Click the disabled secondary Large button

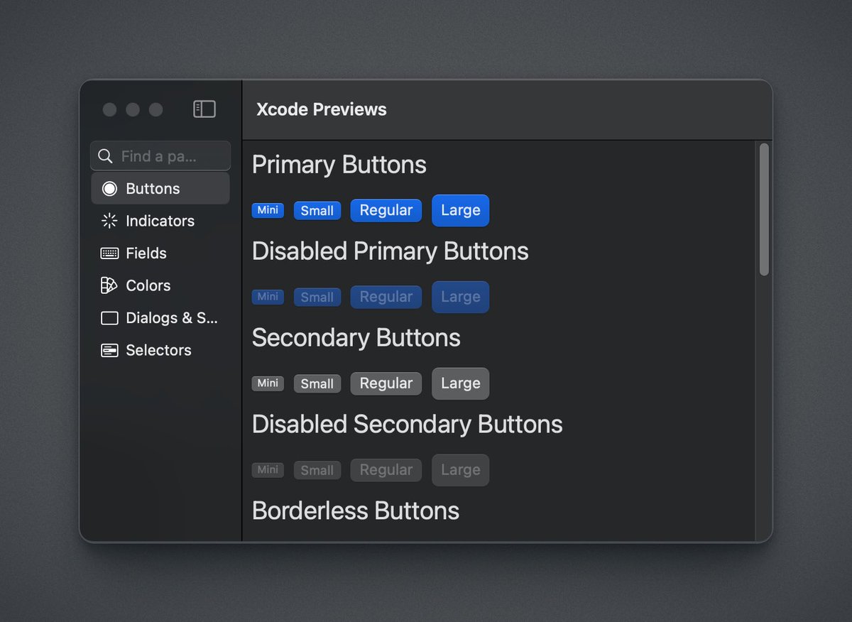point(461,470)
